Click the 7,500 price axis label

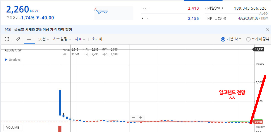click(x=259, y=82)
